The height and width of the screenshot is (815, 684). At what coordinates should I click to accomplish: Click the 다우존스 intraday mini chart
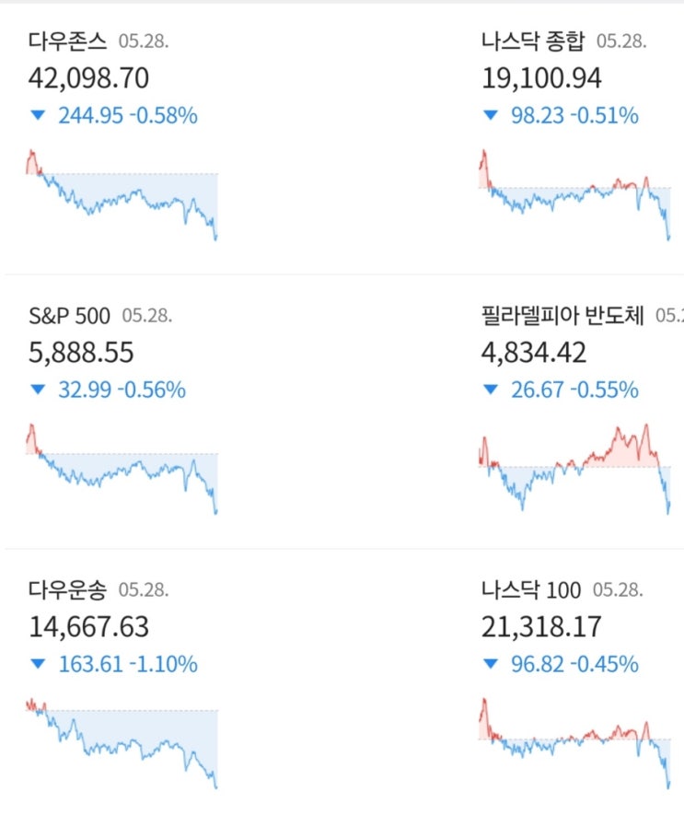click(x=122, y=193)
